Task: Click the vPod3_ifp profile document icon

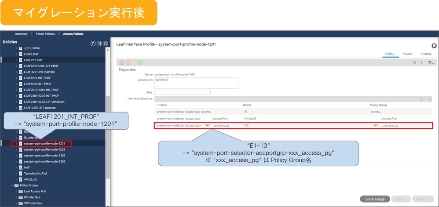Action: pyautogui.click(x=21, y=179)
